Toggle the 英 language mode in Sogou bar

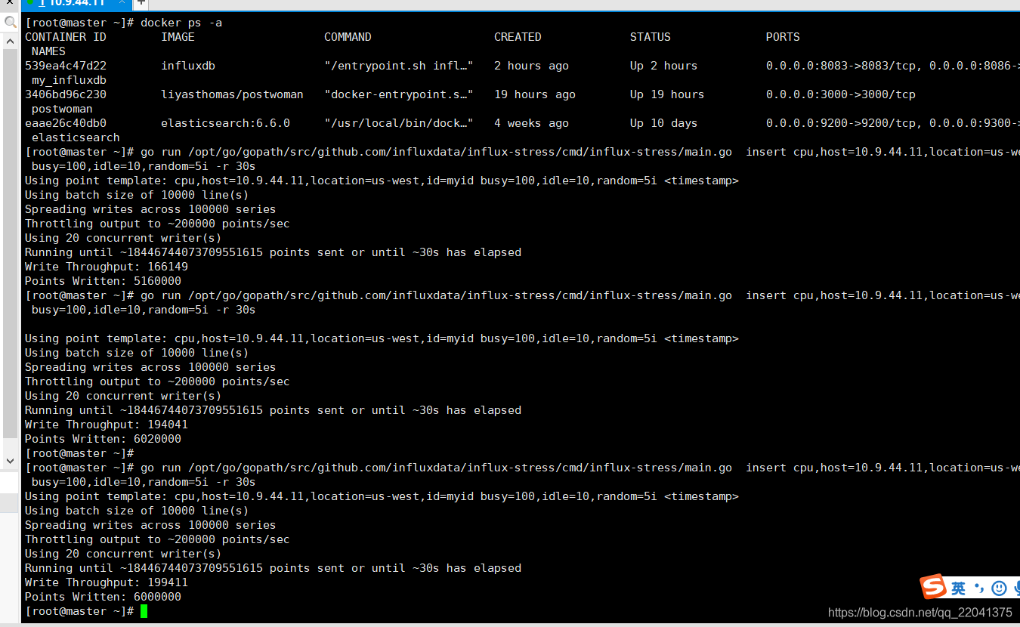pyautogui.click(x=959, y=588)
